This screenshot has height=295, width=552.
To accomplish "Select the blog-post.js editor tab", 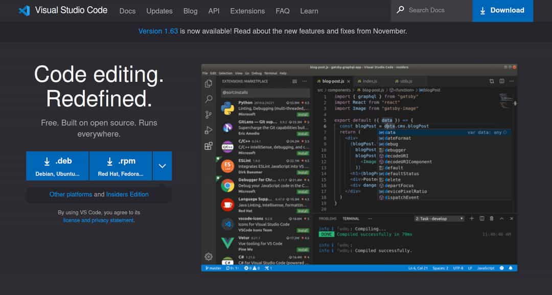I will pyautogui.click(x=333, y=81).
